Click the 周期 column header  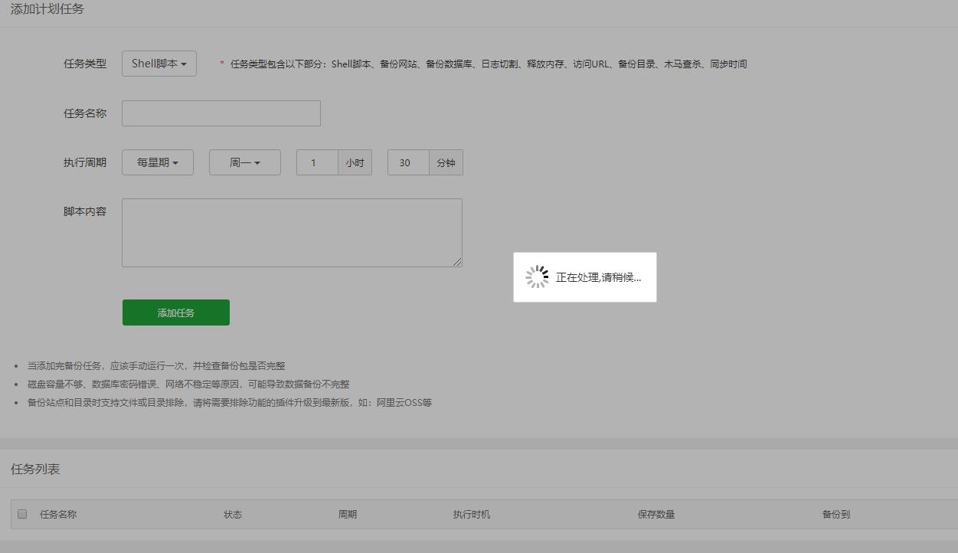tap(347, 514)
